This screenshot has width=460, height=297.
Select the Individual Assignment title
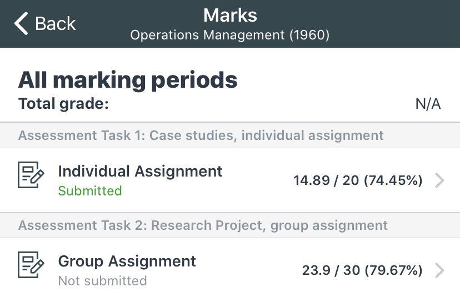tap(140, 171)
